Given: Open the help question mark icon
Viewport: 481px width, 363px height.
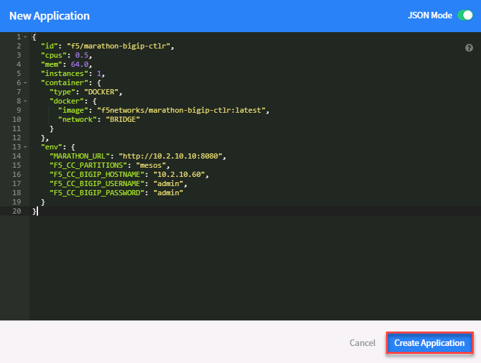Looking at the screenshot, I should click(x=469, y=48).
